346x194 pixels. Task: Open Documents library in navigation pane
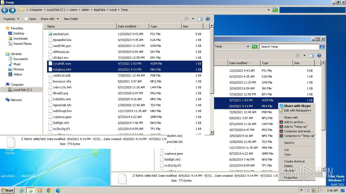coord(21,59)
